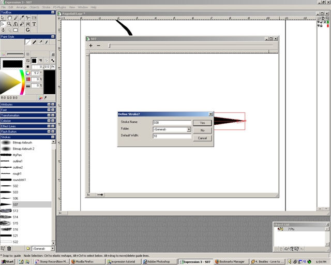The image size is (331, 265).
Task: Open the File menu
Action: (4, 7)
